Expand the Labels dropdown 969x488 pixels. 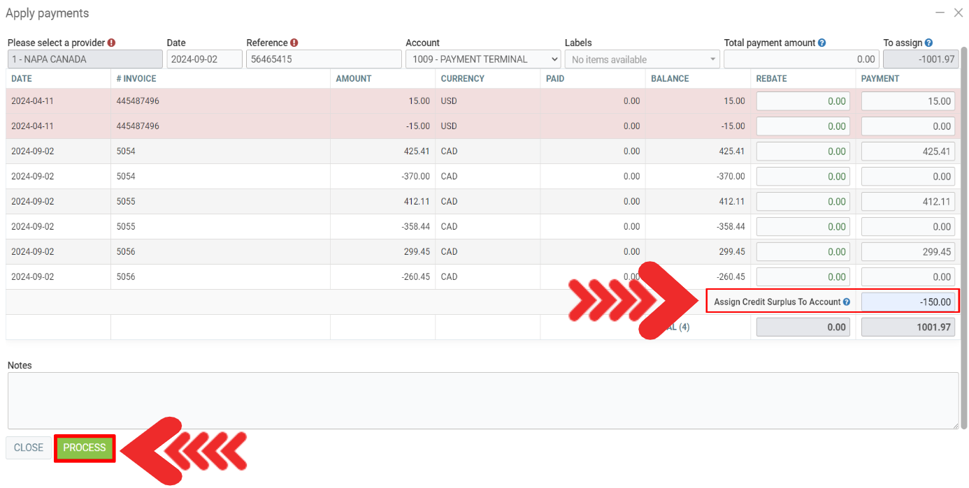pos(642,59)
